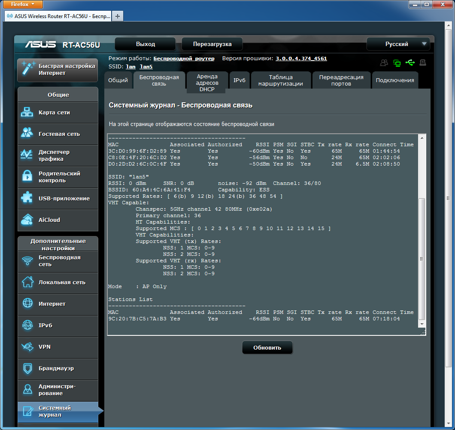
Task: Open the Firewall (Брандмауэр) shield icon
Action: (x=27, y=369)
